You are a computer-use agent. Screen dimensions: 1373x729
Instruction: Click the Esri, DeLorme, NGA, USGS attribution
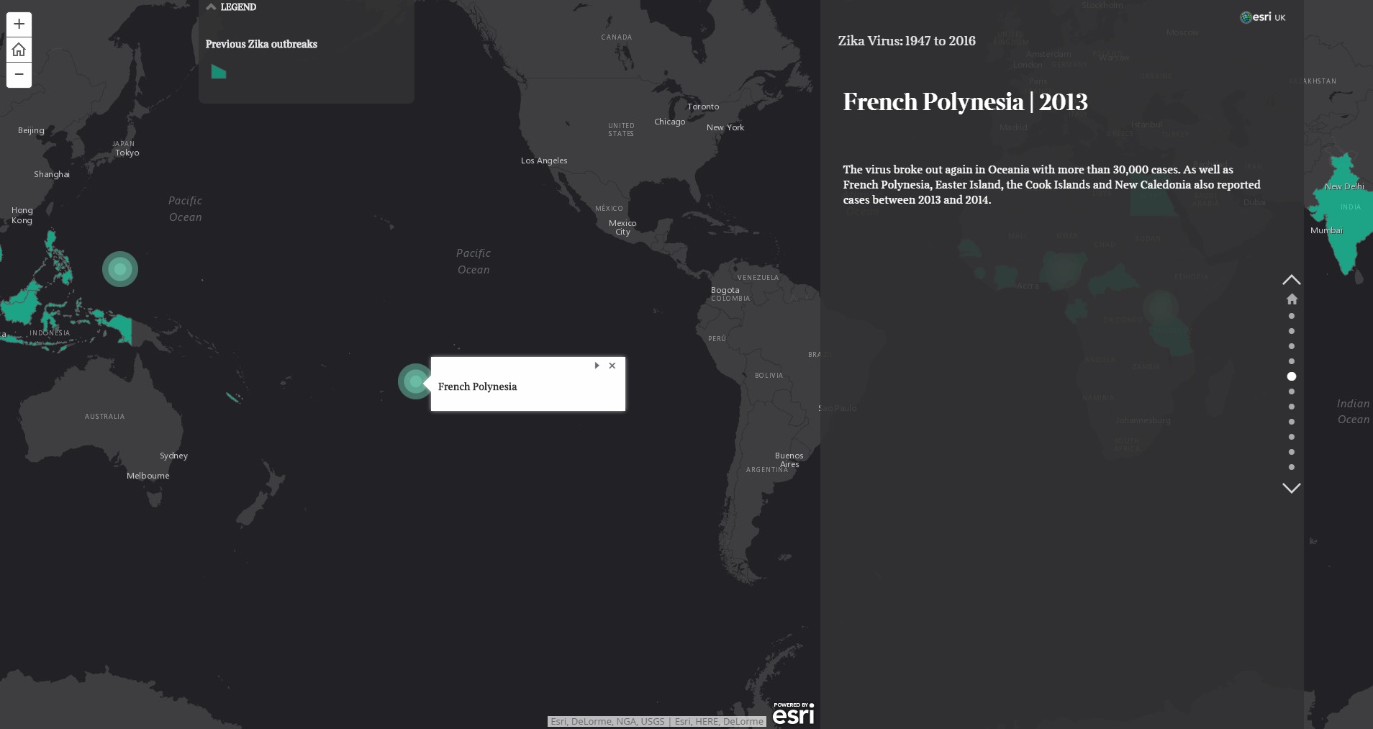(x=607, y=721)
